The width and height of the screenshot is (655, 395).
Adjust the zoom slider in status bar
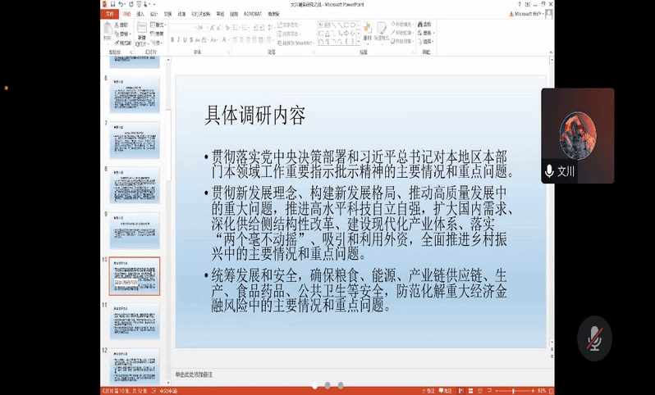coord(513,391)
